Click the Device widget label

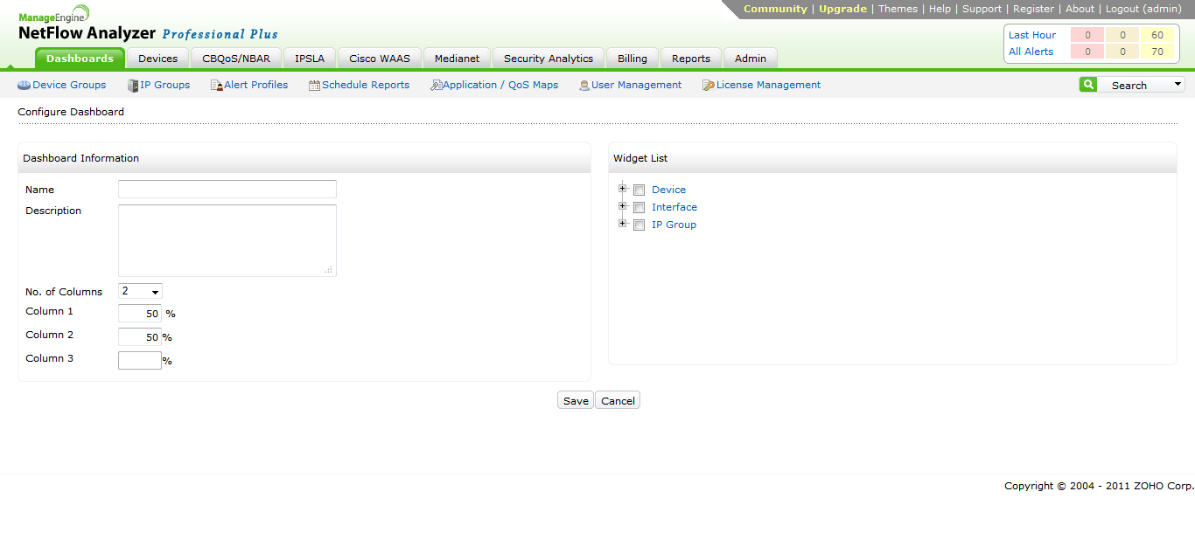click(668, 190)
